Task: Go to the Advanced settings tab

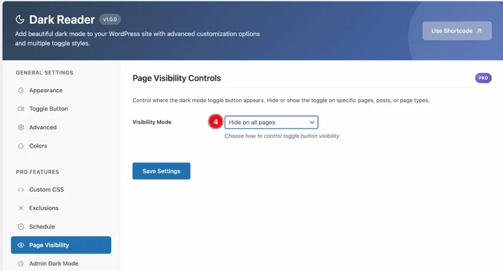Action: tap(61, 127)
